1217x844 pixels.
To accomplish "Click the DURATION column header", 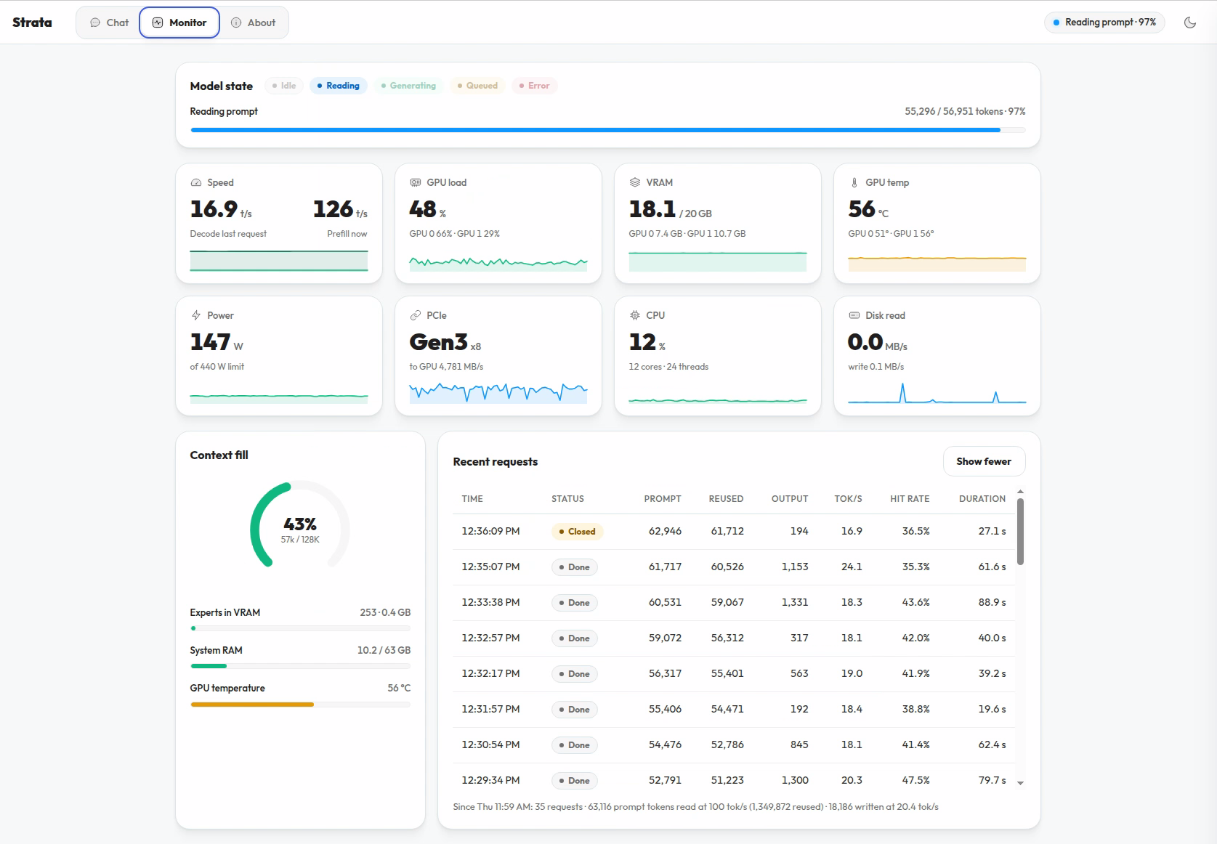I will point(982,499).
